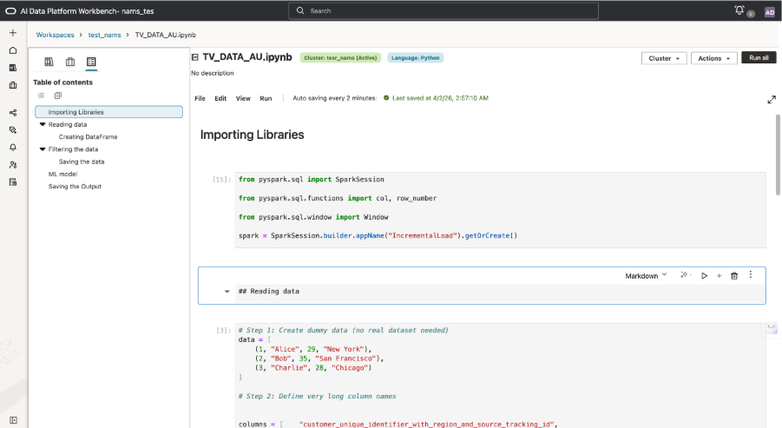Delete the selected cell with trash icon
Image resolution: width=782 pixels, height=428 pixels.
coord(734,275)
